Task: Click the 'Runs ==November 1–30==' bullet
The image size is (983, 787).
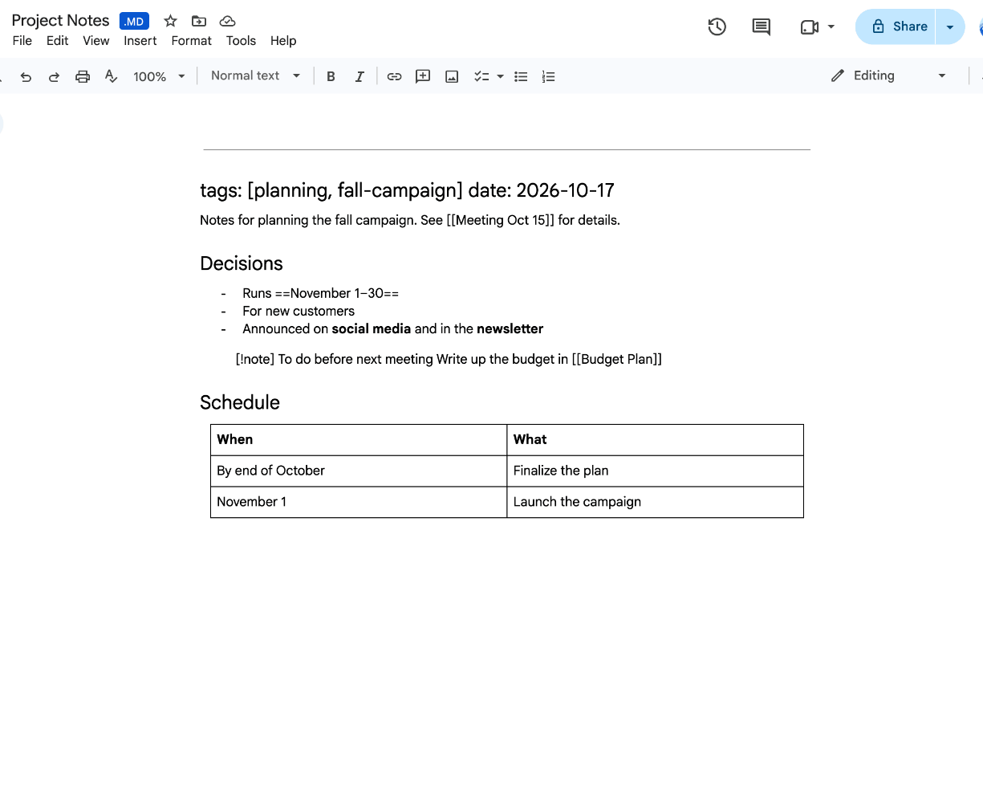Action: tap(321, 293)
